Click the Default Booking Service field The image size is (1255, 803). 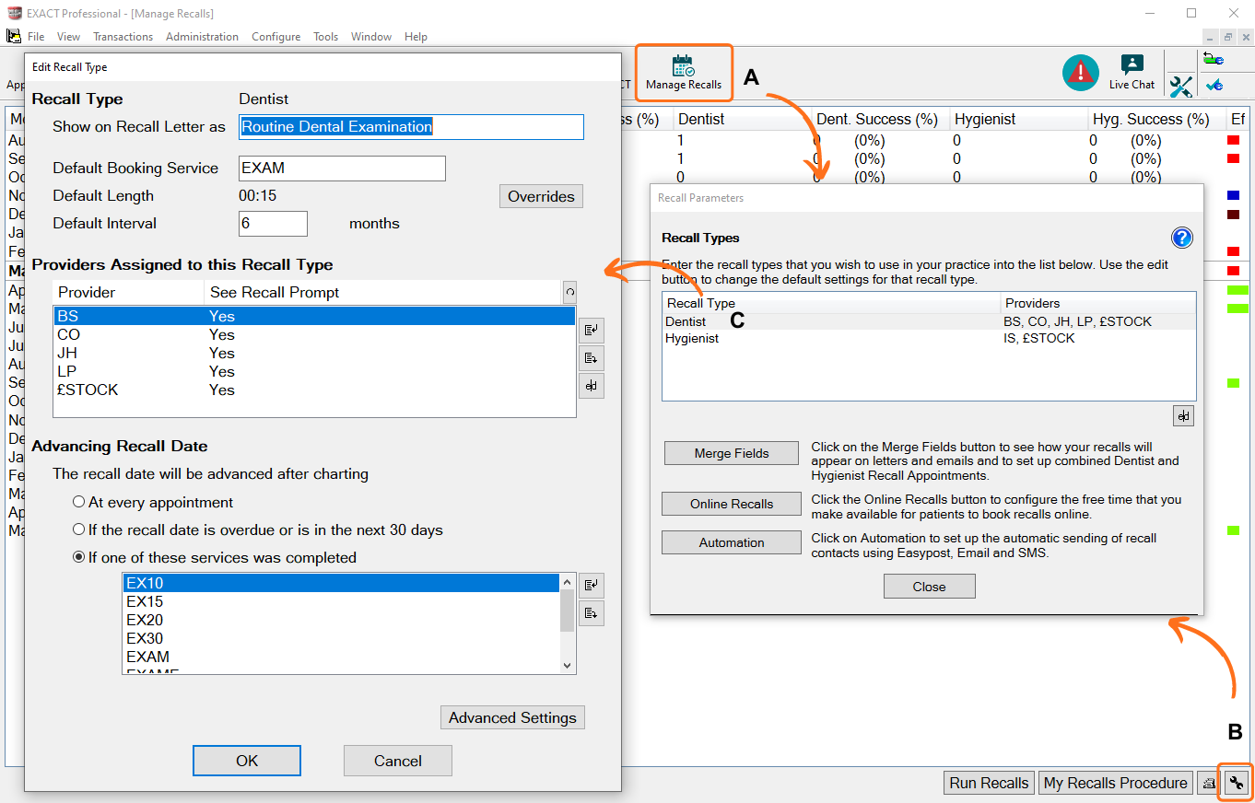click(342, 169)
